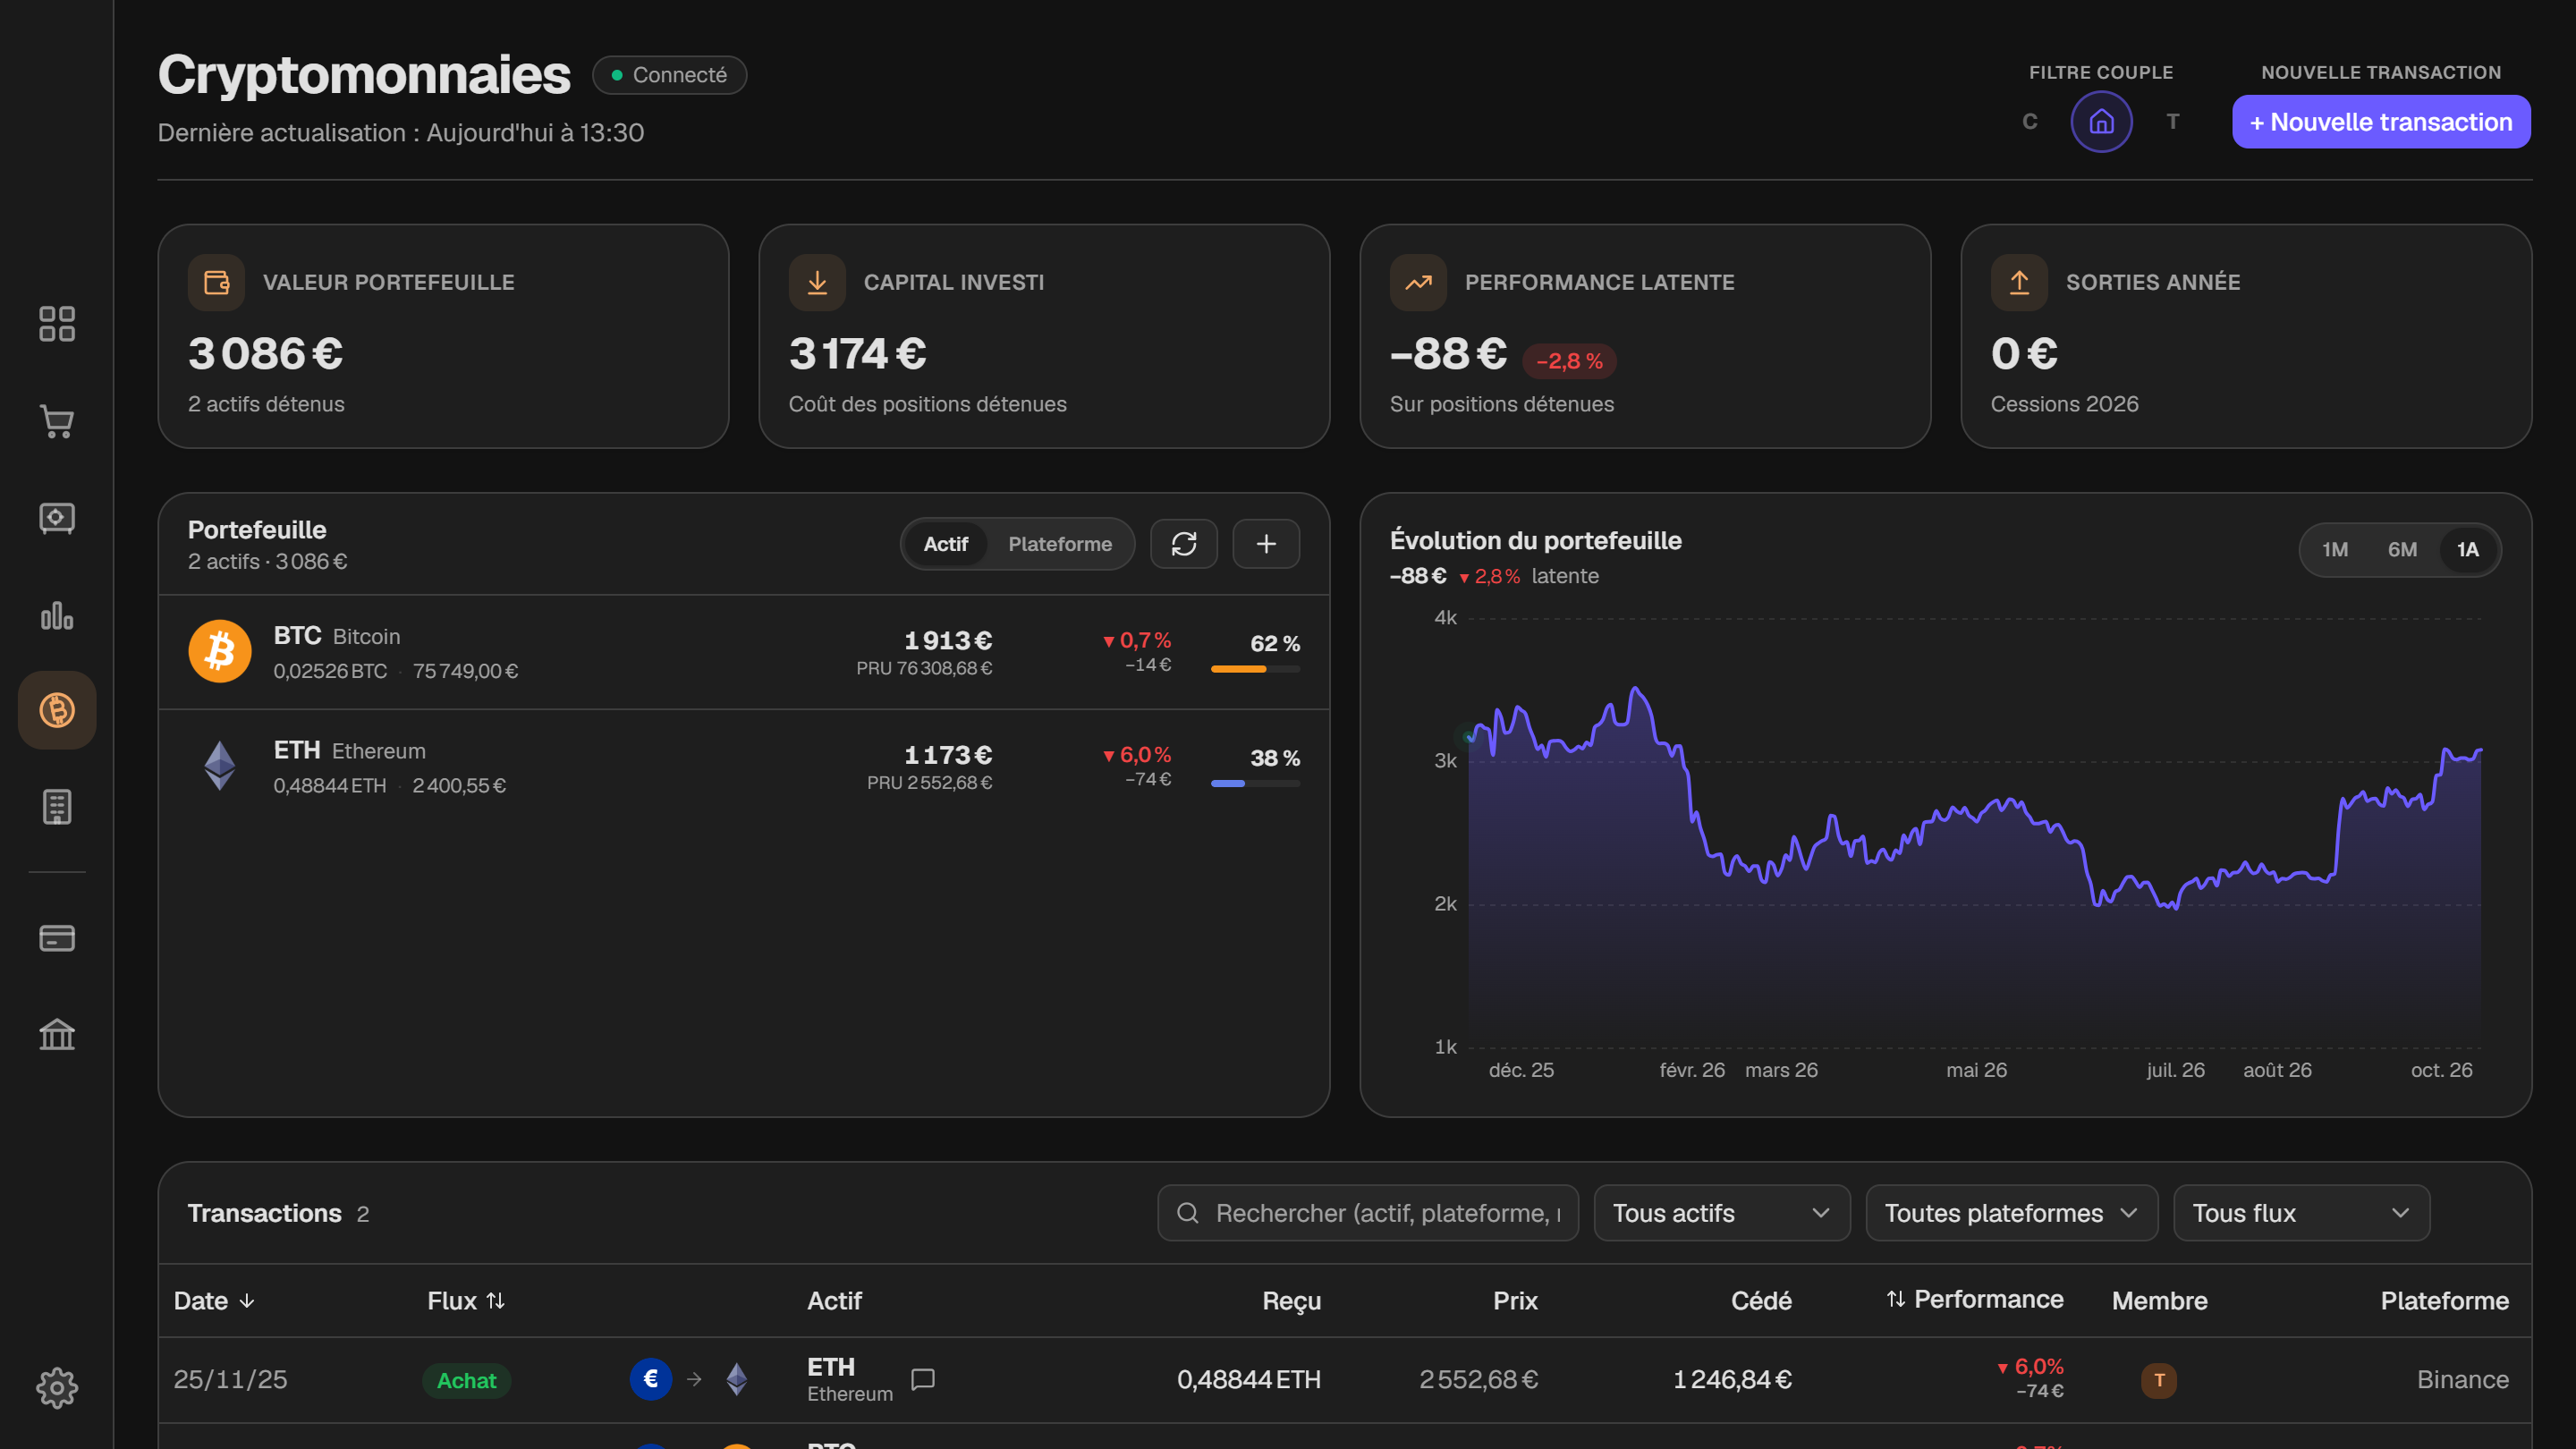Open the bank building sidebar icon

click(57, 1035)
